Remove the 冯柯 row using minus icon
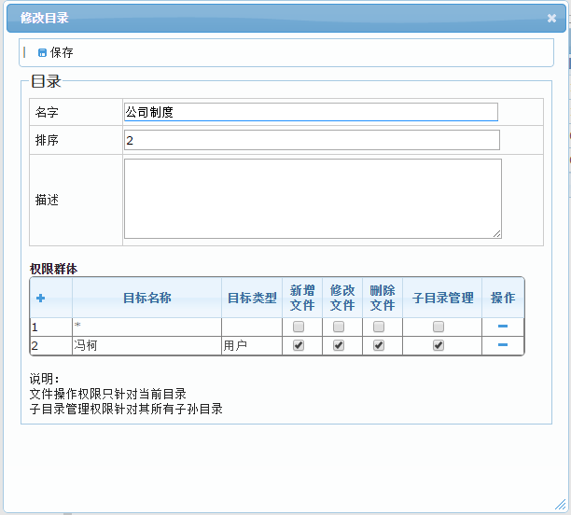The image size is (571, 515). 503,345
